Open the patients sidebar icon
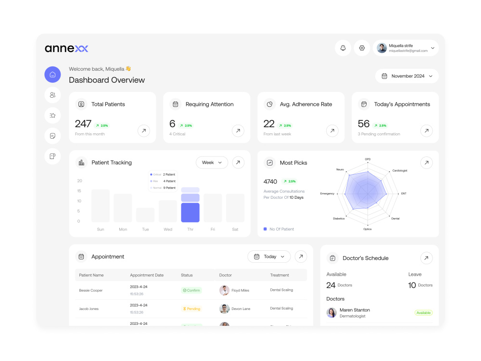The image size is (481, 361). click(x=53, y=95)
